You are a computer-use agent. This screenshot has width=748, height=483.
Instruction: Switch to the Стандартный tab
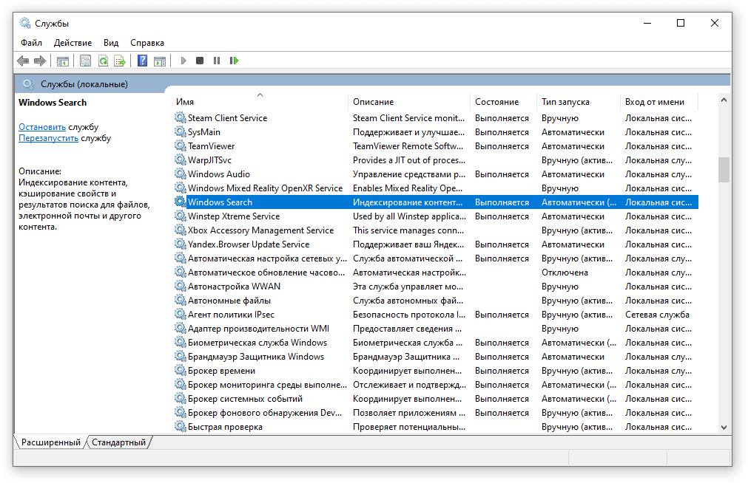click(x=118, y=442)
